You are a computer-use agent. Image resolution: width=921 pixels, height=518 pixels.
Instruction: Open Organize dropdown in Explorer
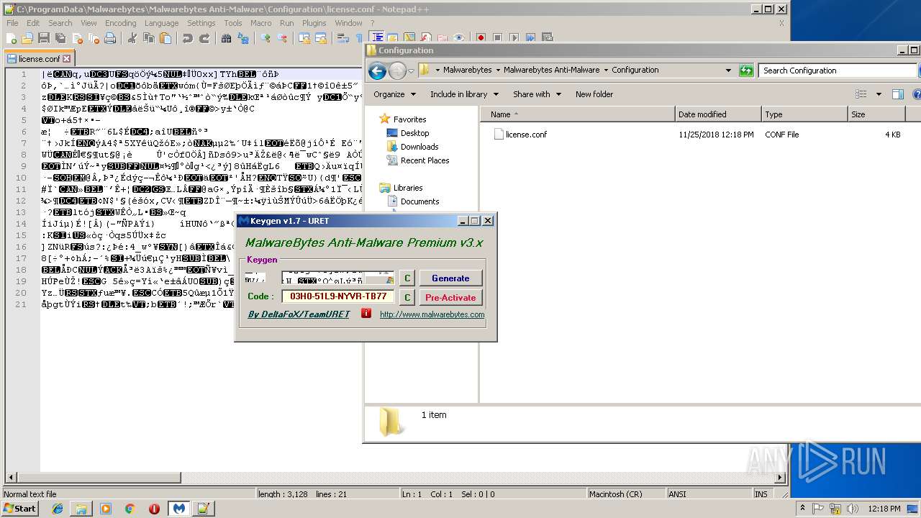click(394, 94)
